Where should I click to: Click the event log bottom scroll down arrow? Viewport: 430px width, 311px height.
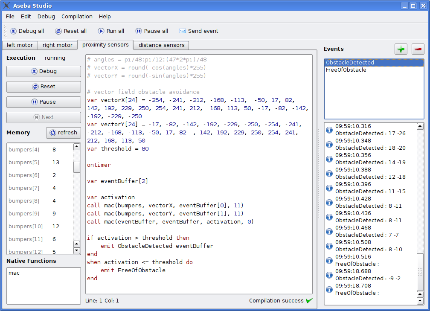[420, 301]
